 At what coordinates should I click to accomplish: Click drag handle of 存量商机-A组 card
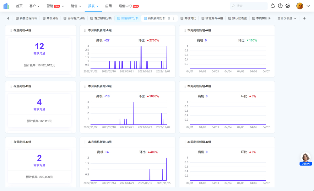pos(11,30)
